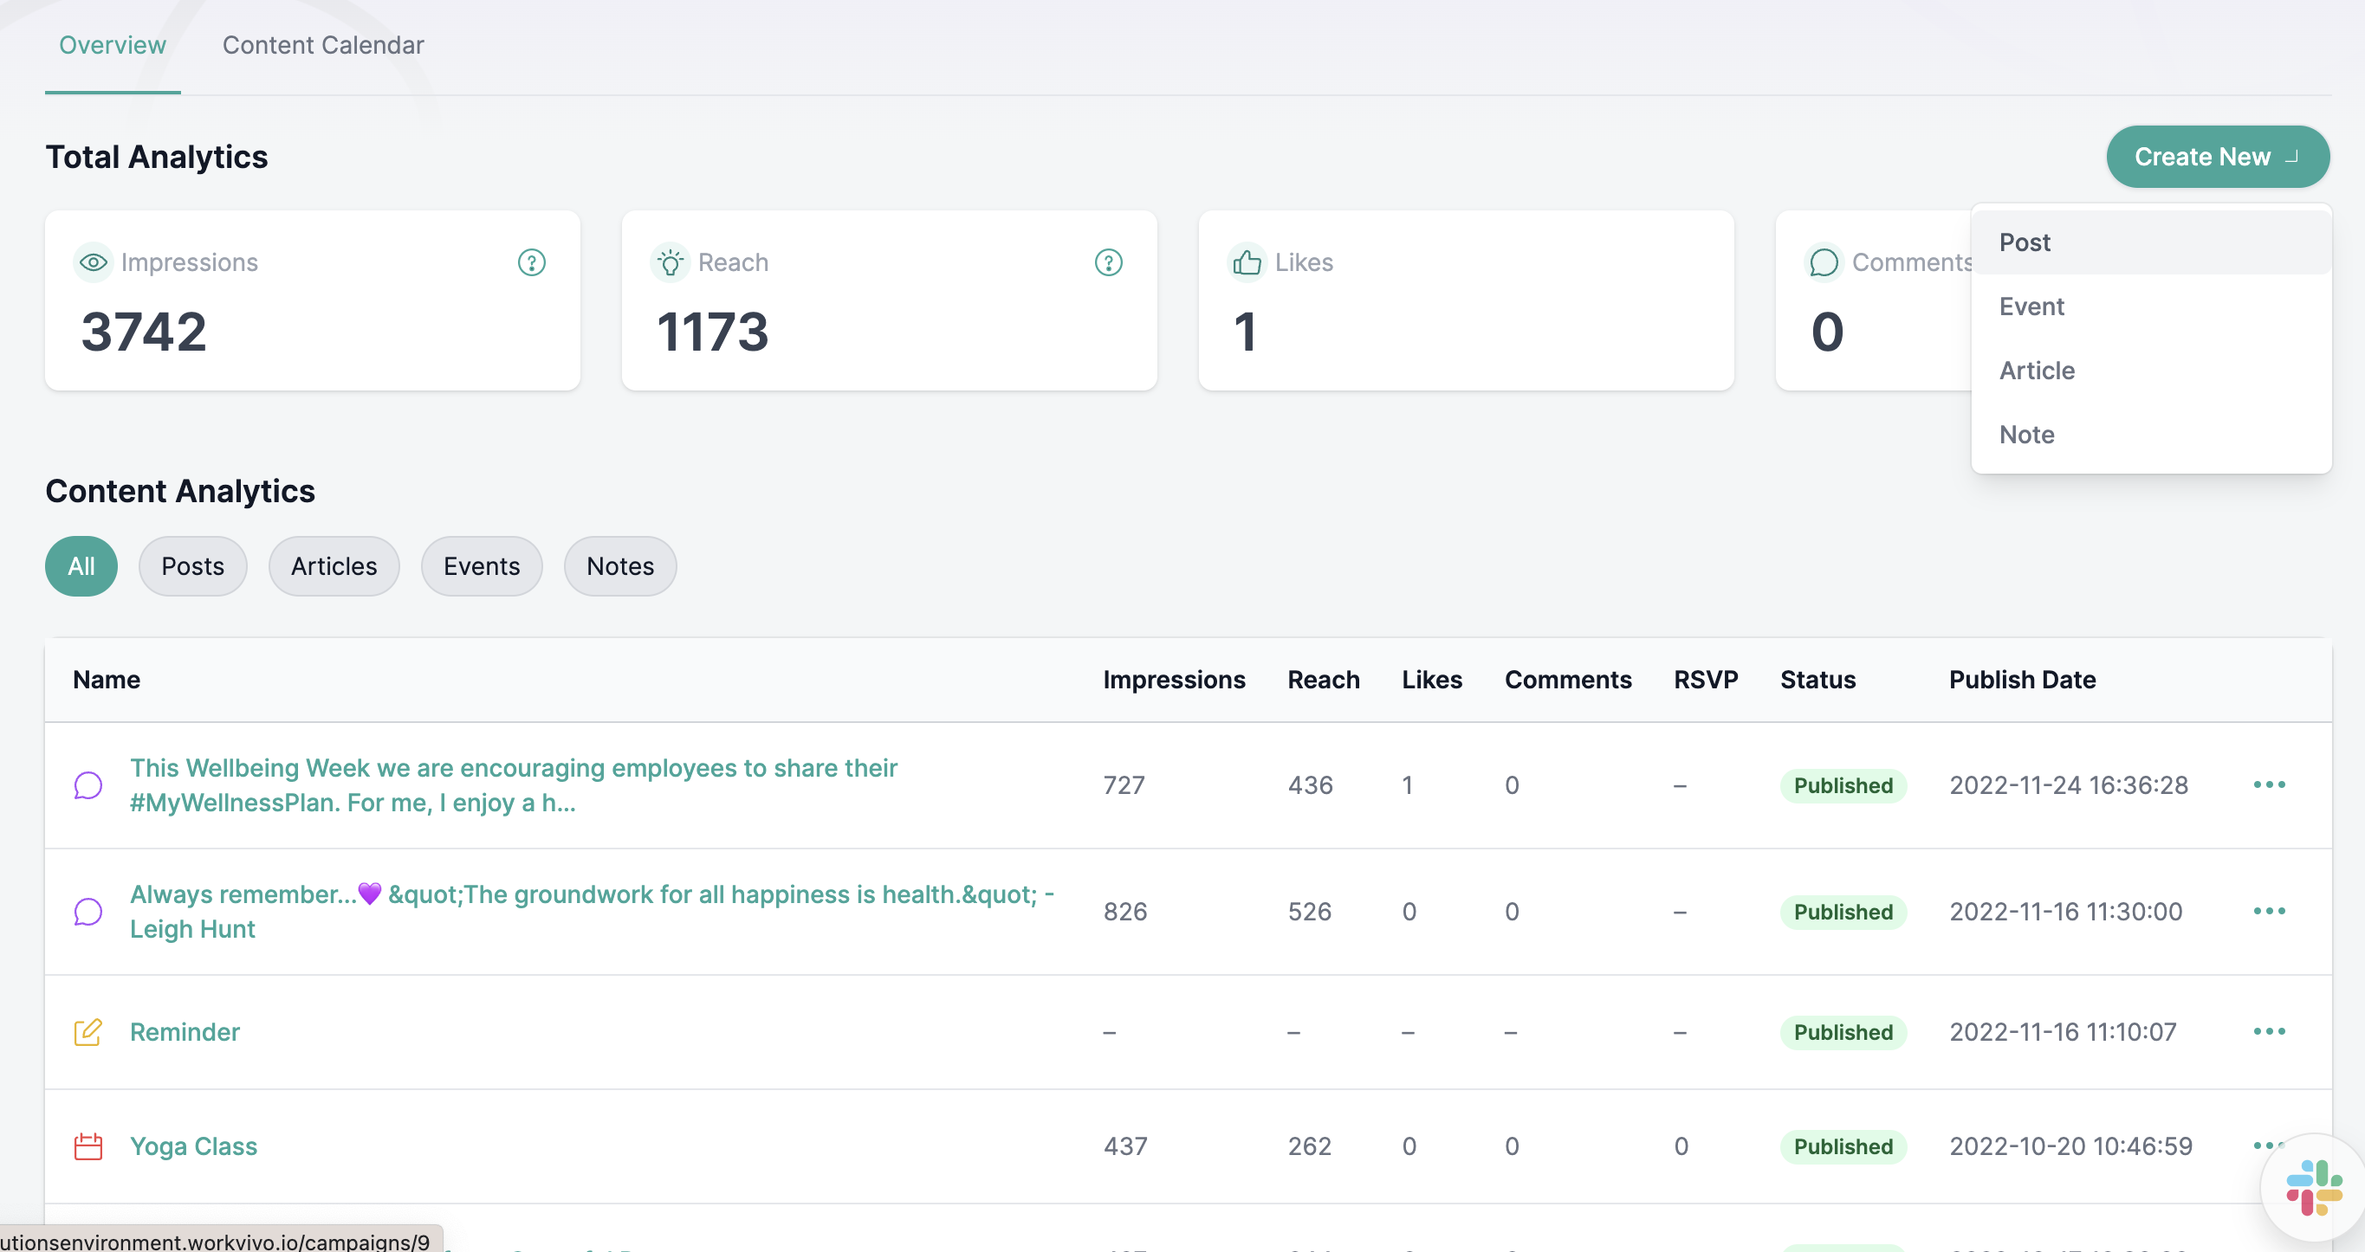Click the Impressions eye icon
Image resolution: width=2365 pixels, height=1252 pixels.
93,262
